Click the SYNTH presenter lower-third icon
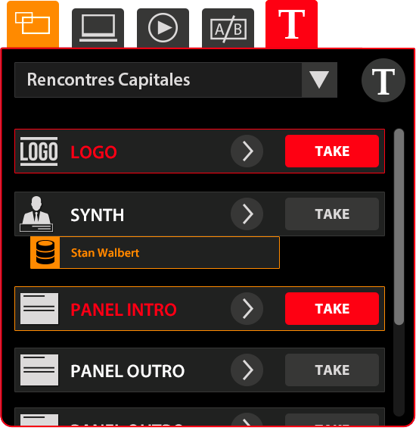This screenshot has height=440, width=416. pos(36,214)
